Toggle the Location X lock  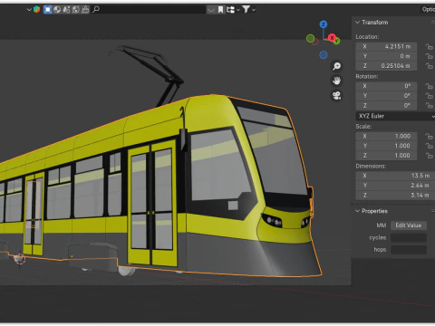pyautogui.click(x=430, y=46)
